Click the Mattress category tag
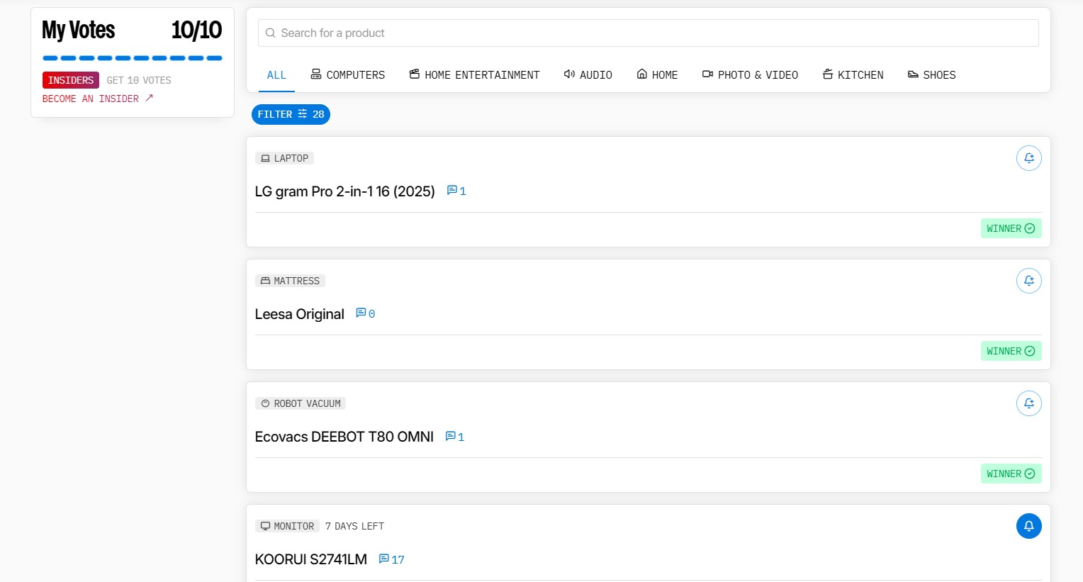Viewport: 1083px width, 582px height. [x=290, y=281]
